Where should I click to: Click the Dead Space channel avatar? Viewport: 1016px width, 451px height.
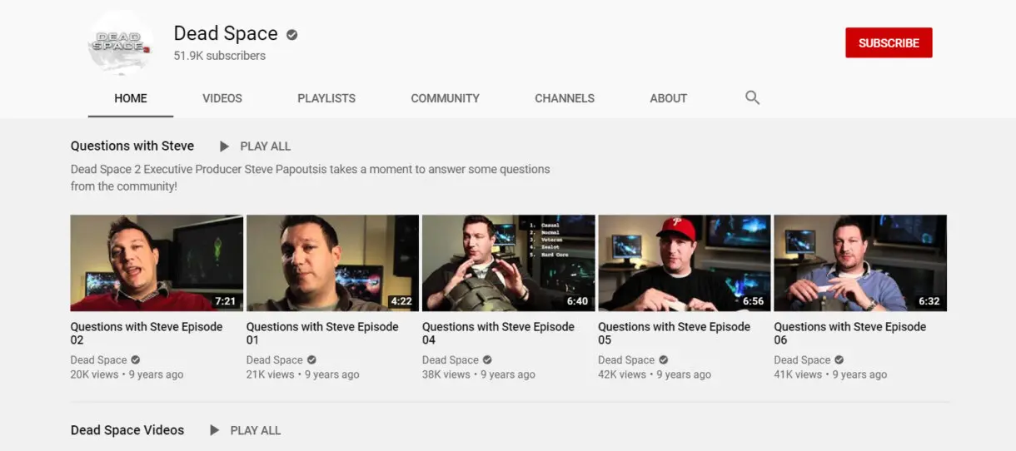pyautogui.click(x=121, y=43)
